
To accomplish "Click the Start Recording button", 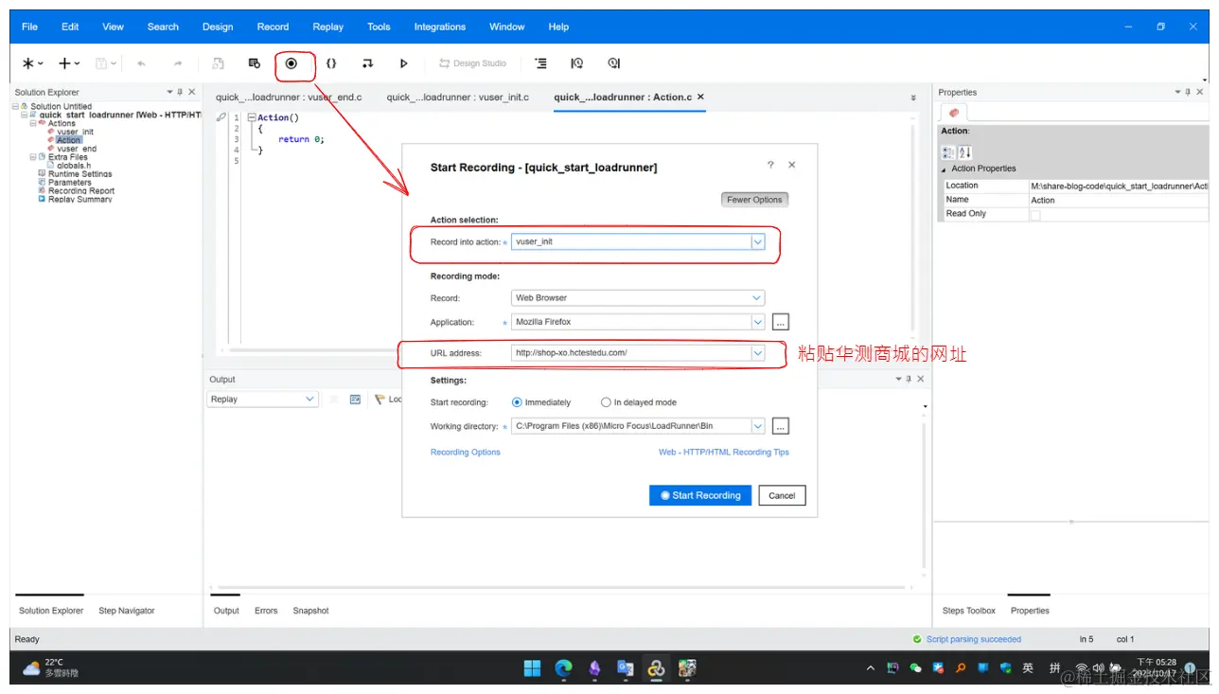I will [x=700, y=495].
